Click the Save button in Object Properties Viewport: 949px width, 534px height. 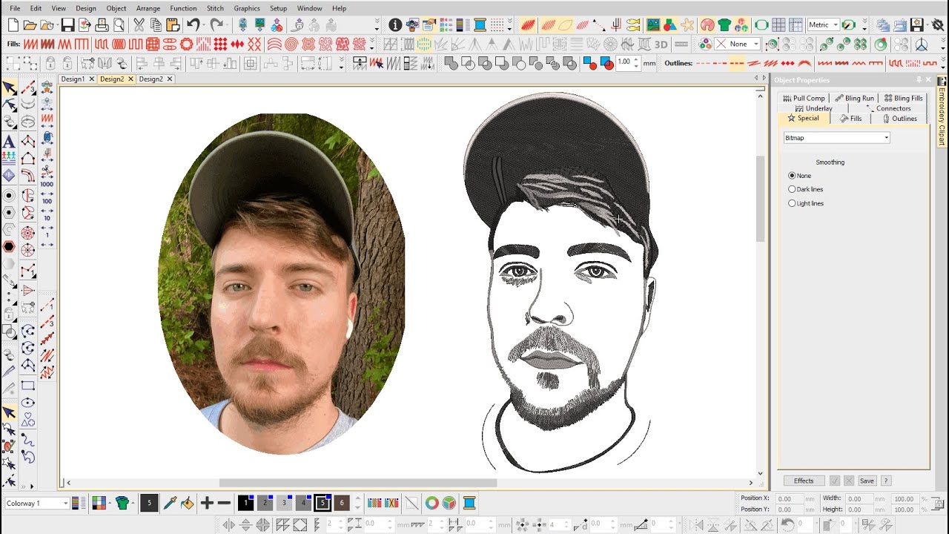(867, 481)
